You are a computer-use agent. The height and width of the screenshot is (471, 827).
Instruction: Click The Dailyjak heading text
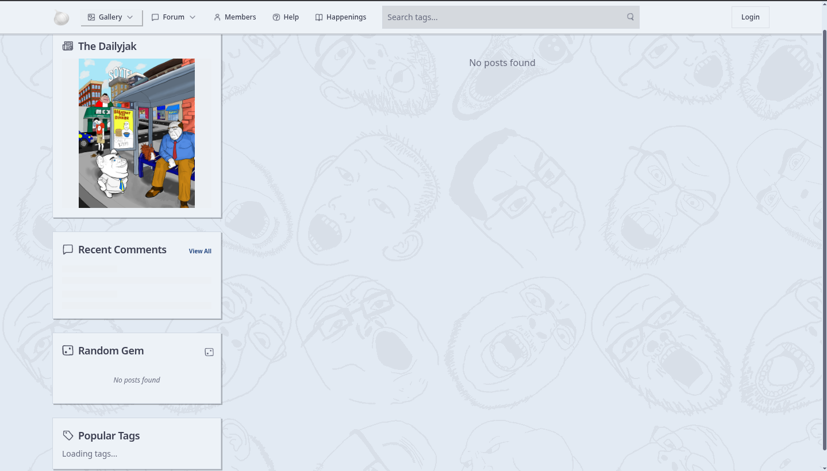coord(107,47)
